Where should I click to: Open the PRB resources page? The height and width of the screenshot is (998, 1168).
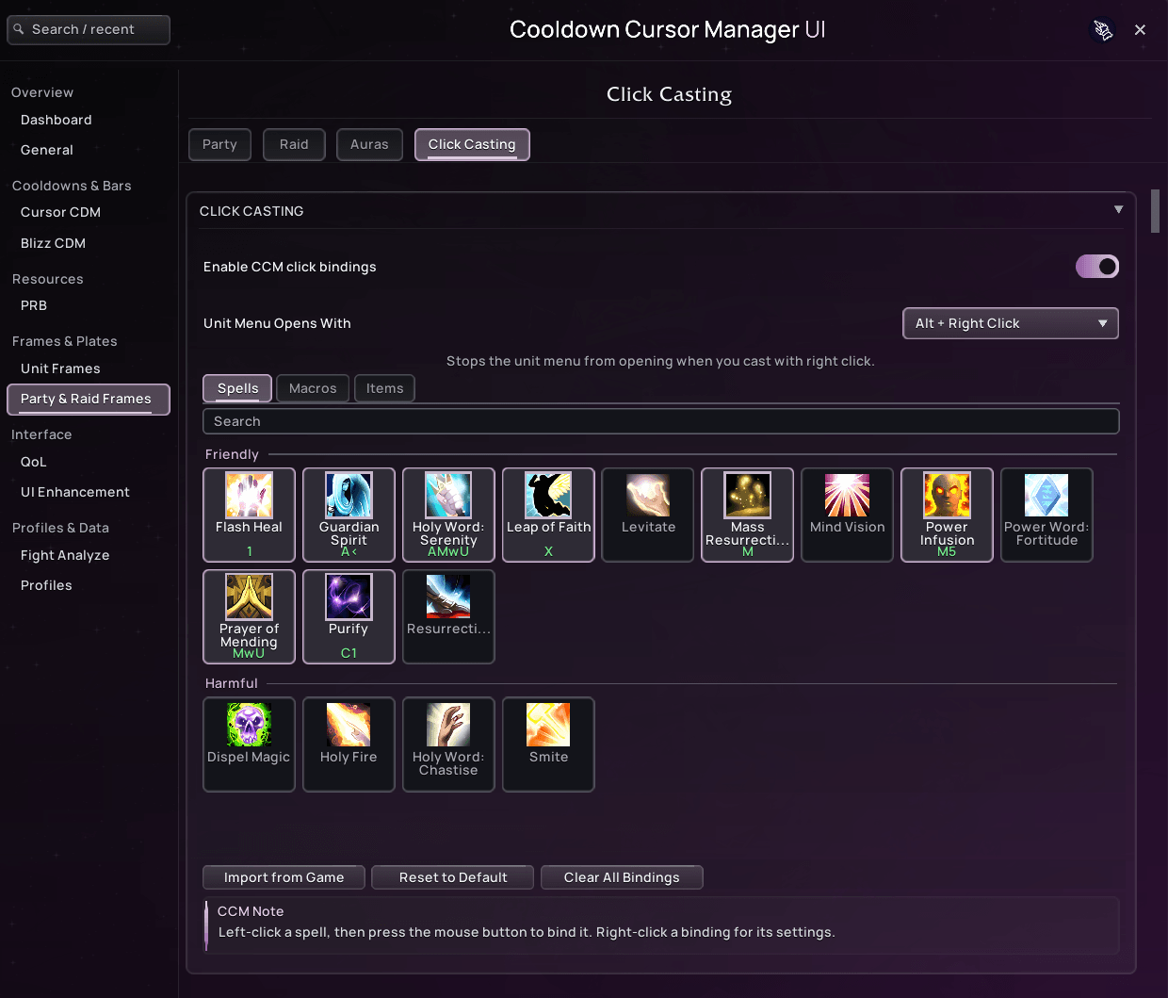[34, 305]
